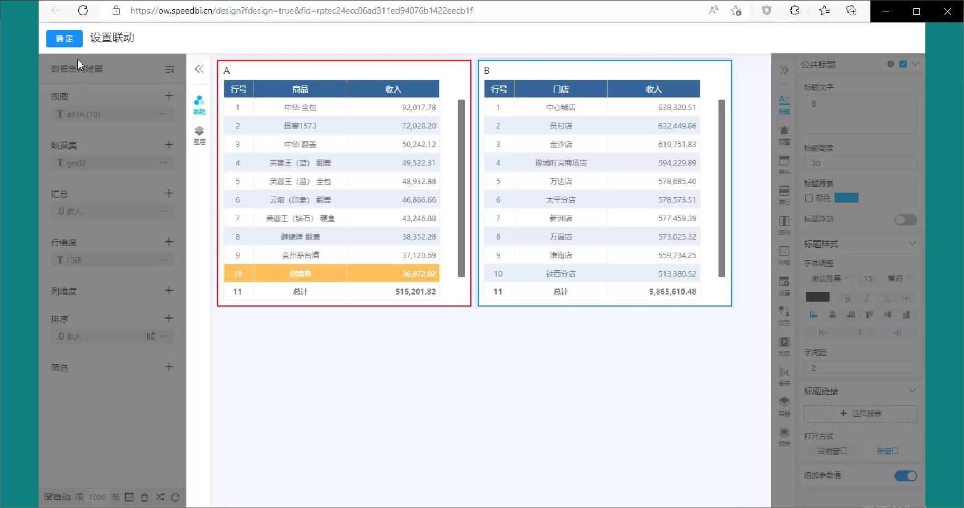Click the refresh icon in bottom bar
The width and height of the screenshot is (964, 508).
tap(175, 497)
